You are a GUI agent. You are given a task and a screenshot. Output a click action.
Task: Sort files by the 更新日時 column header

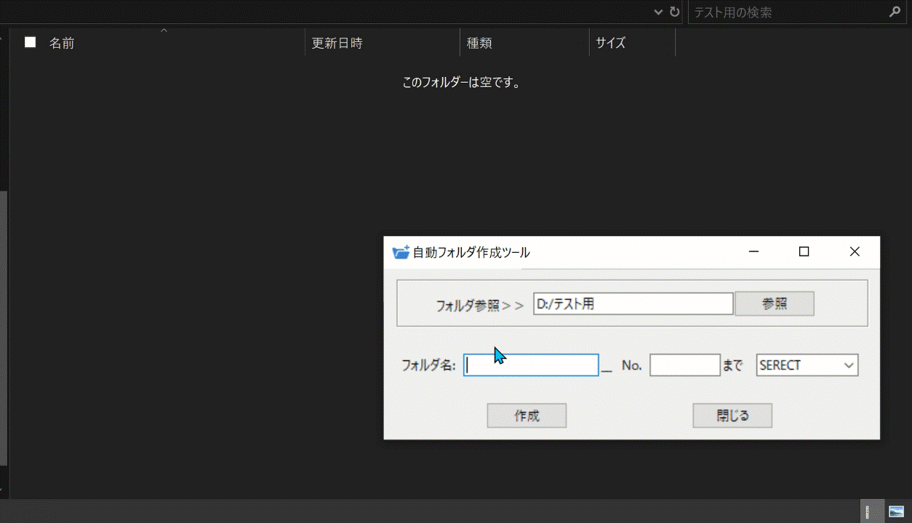point(338,43)
